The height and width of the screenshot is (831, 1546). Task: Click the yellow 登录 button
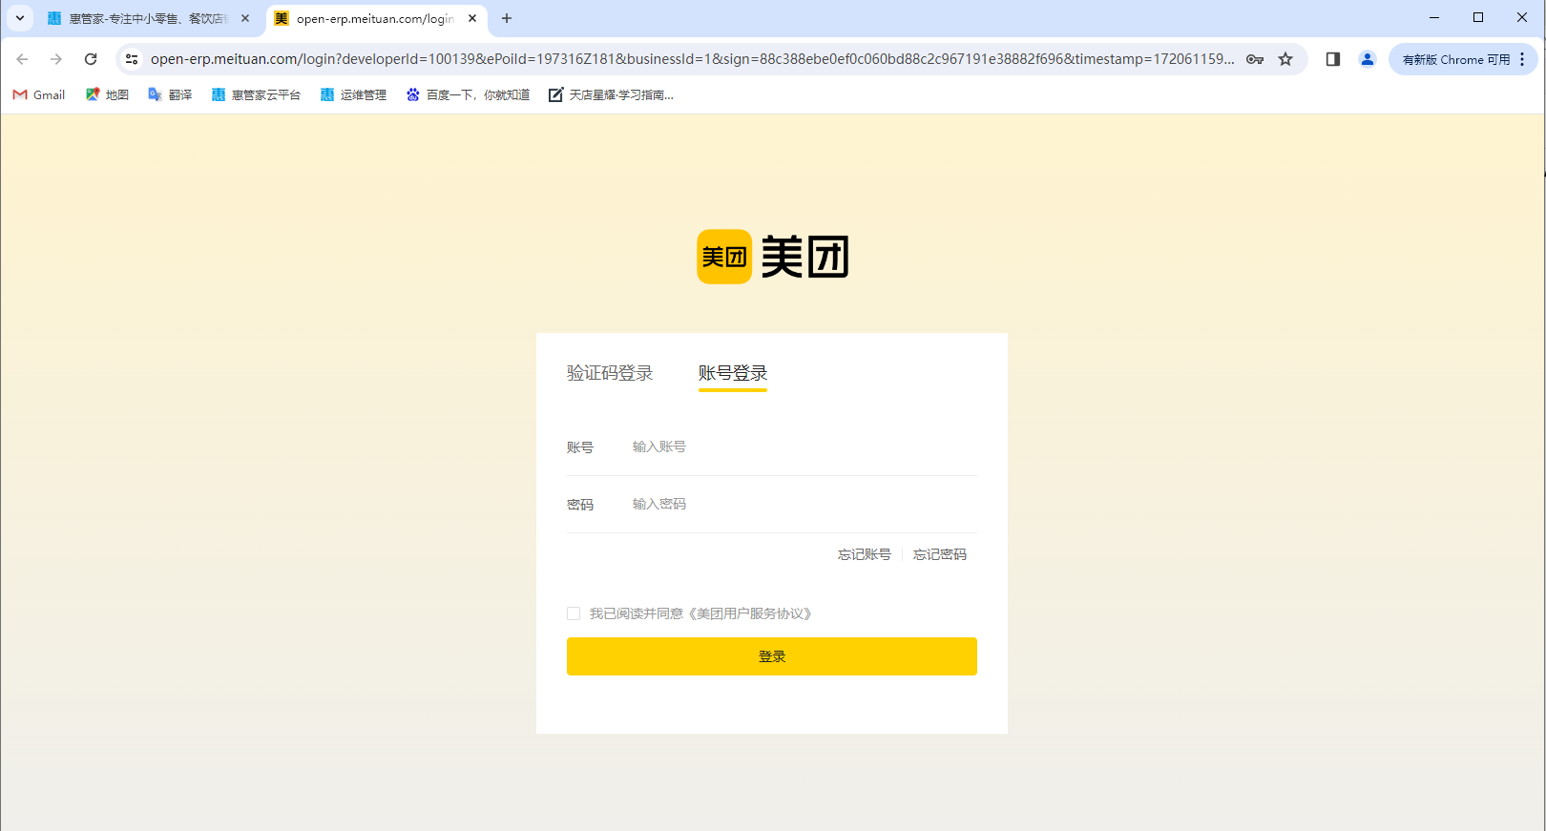pos(772,656)
